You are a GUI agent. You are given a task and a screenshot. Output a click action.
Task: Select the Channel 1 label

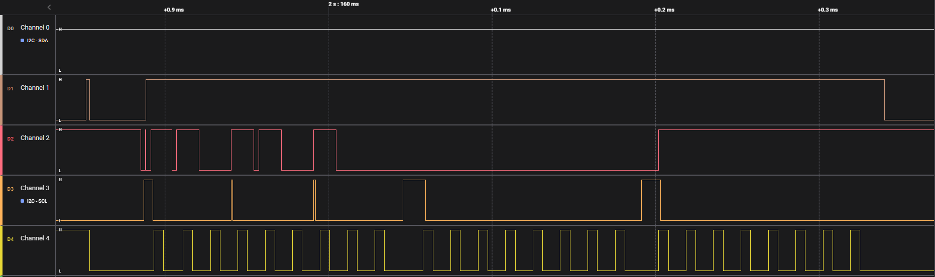tap(35, 88)
